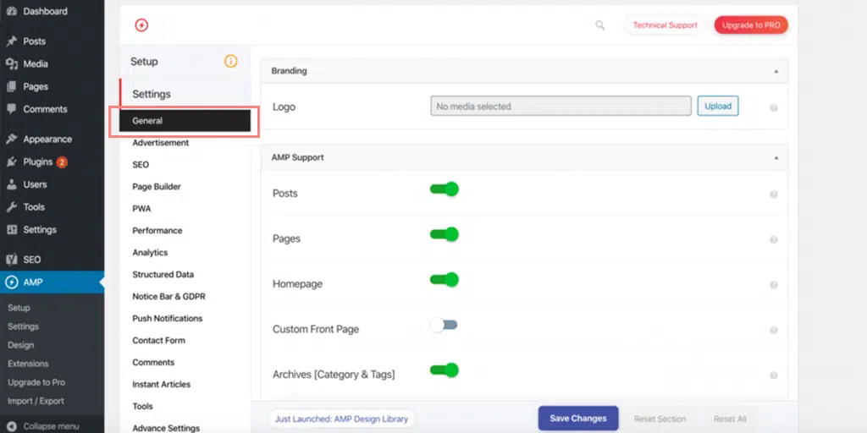The width and height of the screenshot is (867, 433).
Task: Open the search magnifier icon
Action: 600,25
